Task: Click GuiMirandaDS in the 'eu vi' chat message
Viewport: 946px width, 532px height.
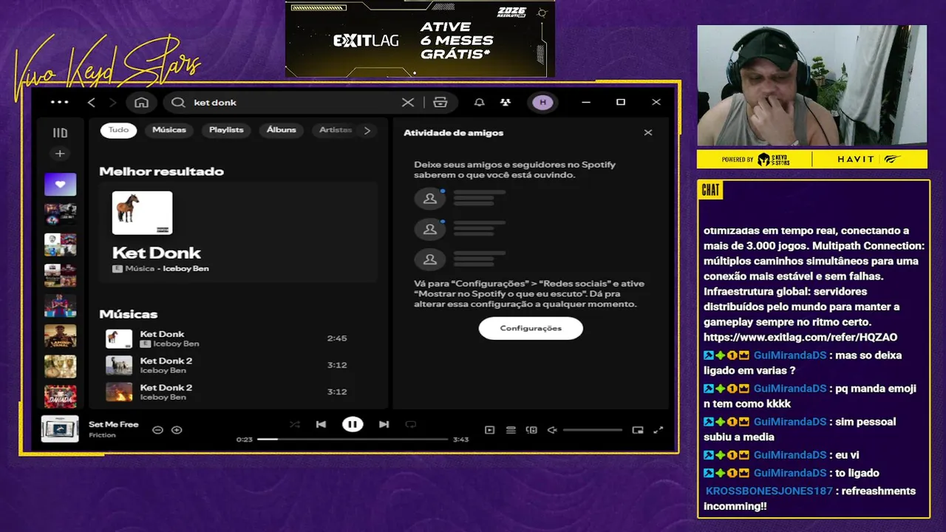Action: 790,455
